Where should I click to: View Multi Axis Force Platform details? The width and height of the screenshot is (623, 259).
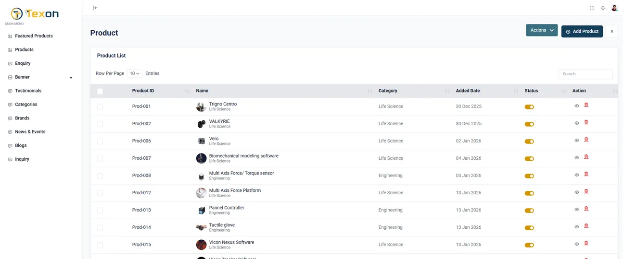[577, 192]
